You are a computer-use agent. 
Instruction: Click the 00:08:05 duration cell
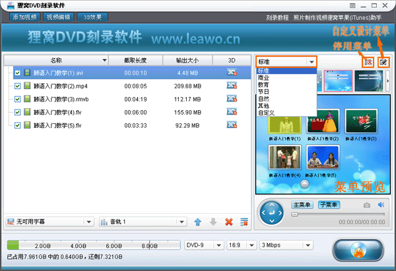135,86
